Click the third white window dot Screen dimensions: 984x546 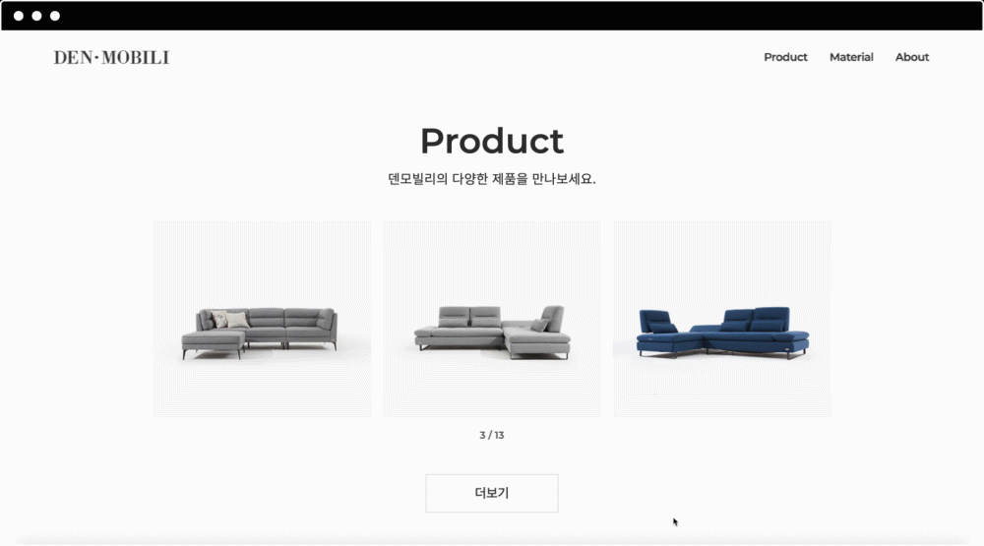pos(55,16)
